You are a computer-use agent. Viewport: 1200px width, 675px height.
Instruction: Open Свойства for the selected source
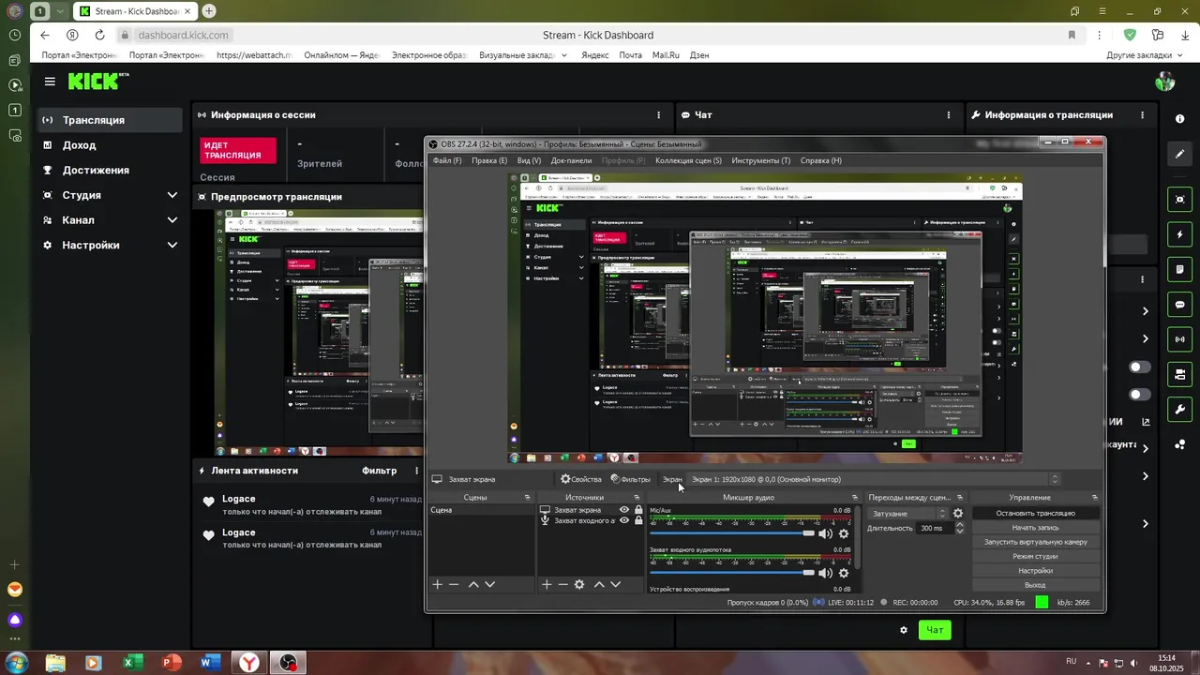click(x=581, y=479)
